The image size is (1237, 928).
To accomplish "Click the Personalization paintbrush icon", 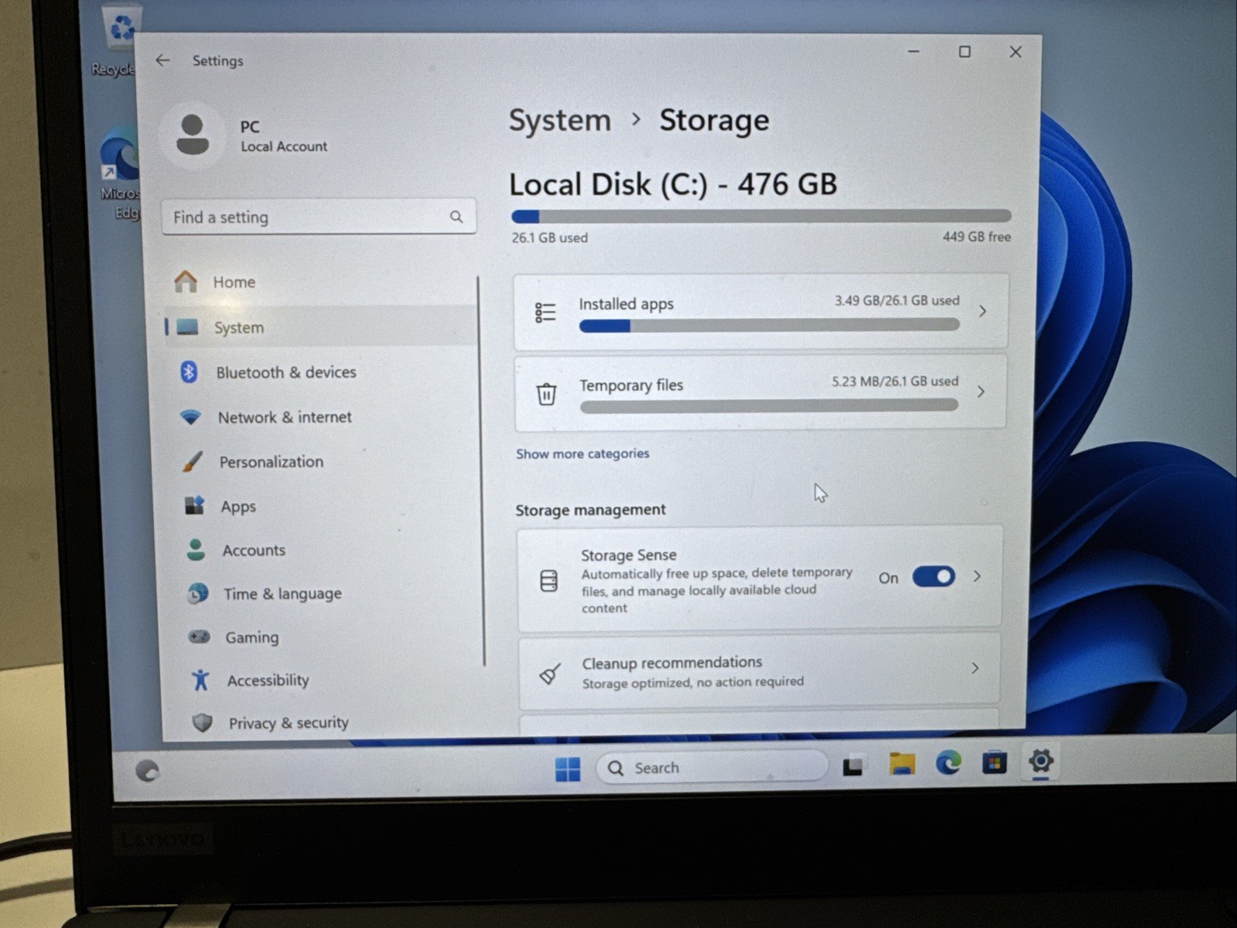I will [x=193, y=461].
